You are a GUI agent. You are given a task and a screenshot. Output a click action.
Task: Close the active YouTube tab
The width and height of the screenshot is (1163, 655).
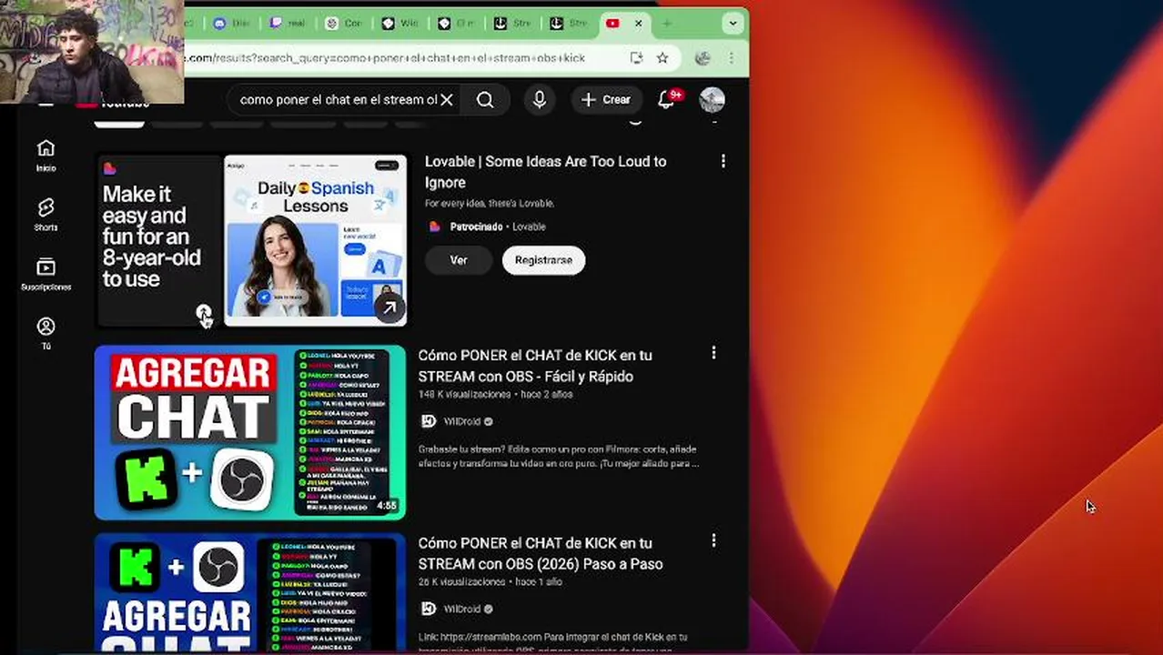coord(638,24)
